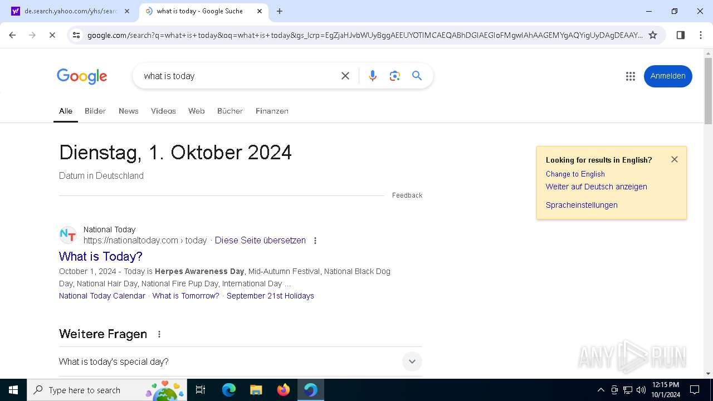Switch to Videos results tab
Viewport: 713px width, 401px height.
pyautogui.click(x=163, y=111)
